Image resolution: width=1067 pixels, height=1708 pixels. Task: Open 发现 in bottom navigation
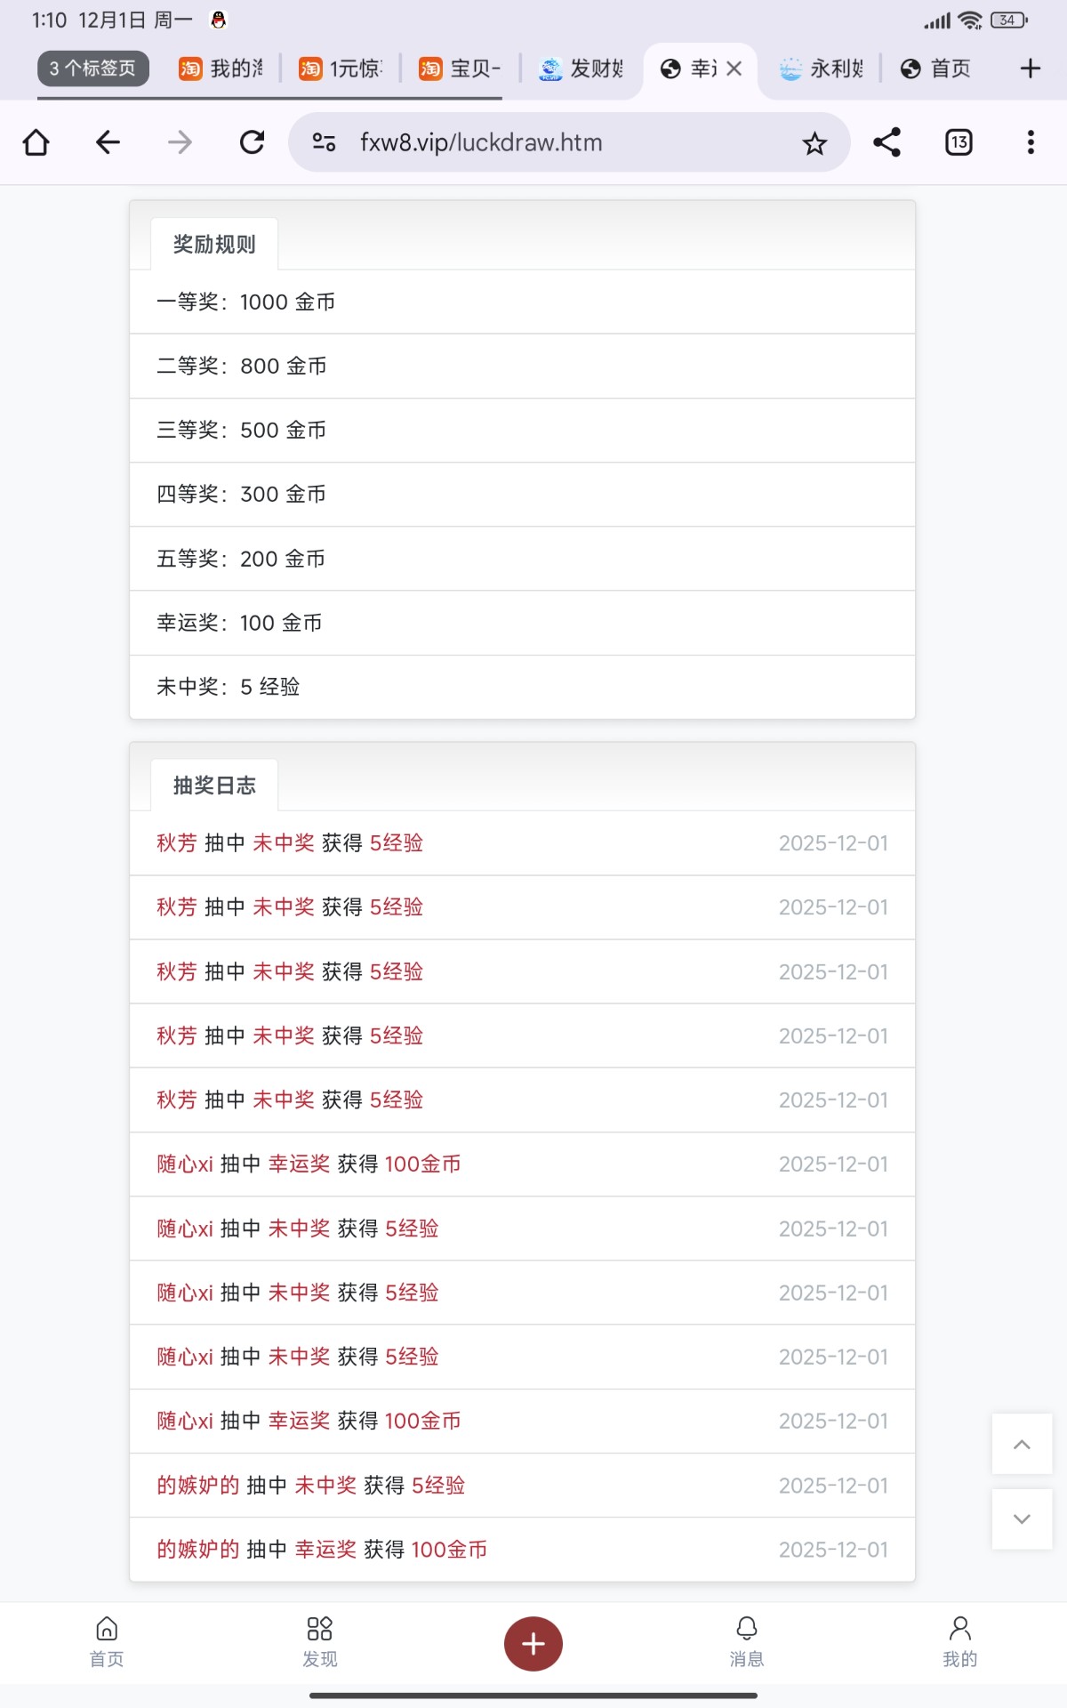coord(320,1641)
